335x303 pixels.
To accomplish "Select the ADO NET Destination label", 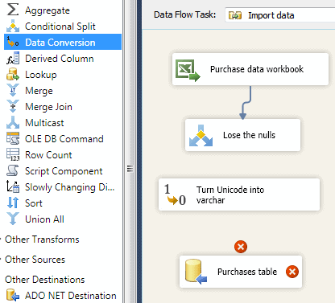I will (x=71, y=296).
